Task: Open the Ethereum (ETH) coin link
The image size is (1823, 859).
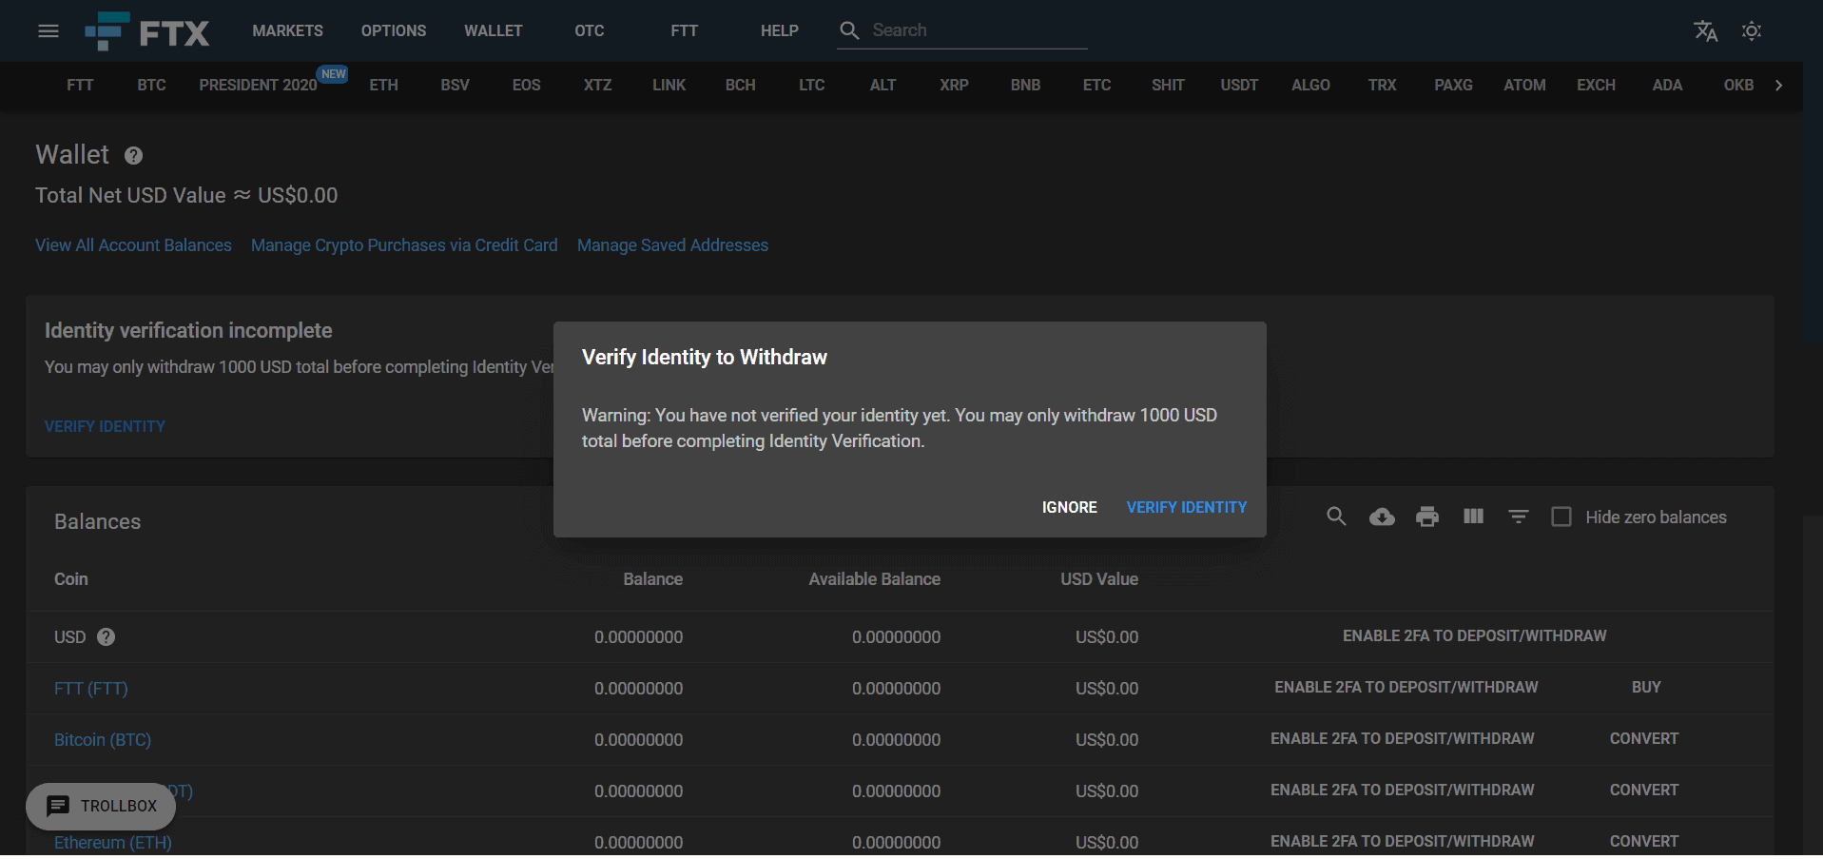Action: (113, 843)
